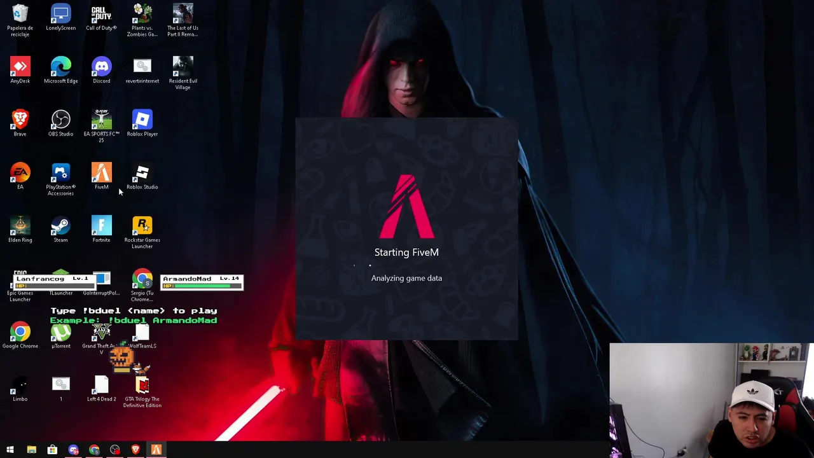
Task: Select the EA app desktop icon
Action: [x=20, y=176]
